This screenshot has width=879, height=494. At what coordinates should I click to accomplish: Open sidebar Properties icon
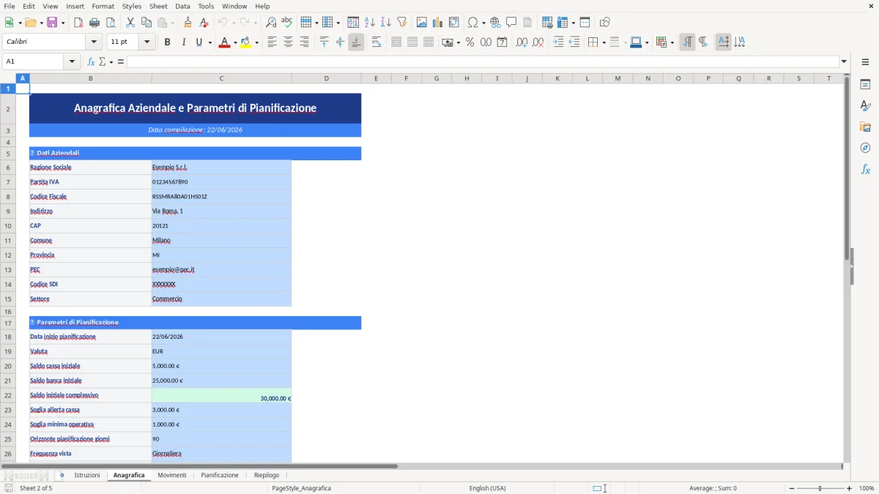tap(865, 84)
